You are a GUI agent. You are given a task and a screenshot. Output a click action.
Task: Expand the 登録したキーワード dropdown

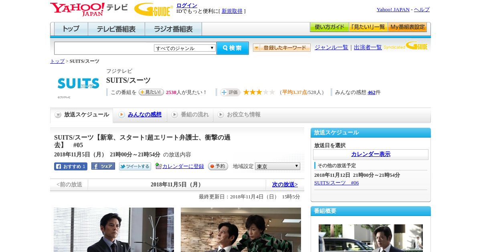click(282, 48)
